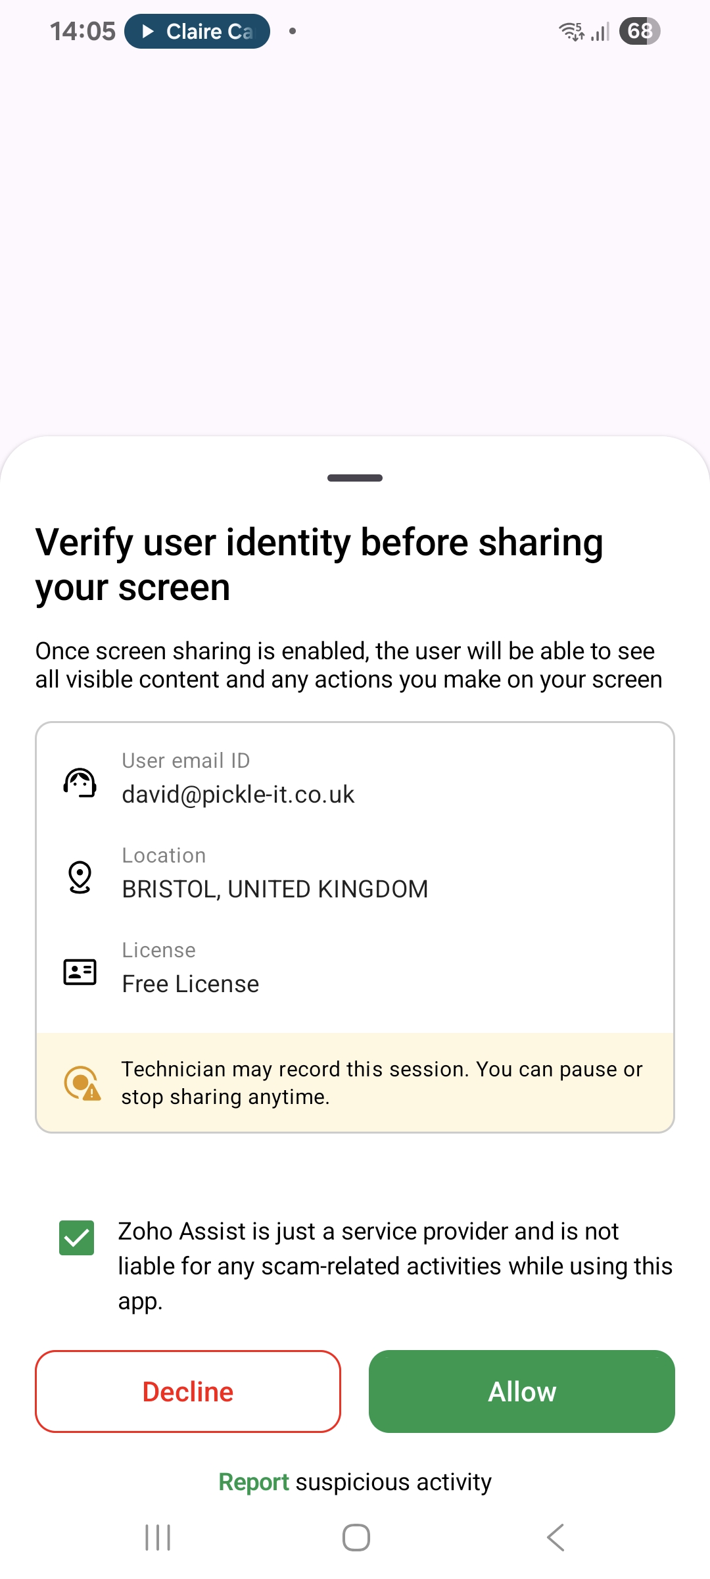This screenshot has width=710, height=1579.
Task: Go to Android home button
Action: (356, 1538)
